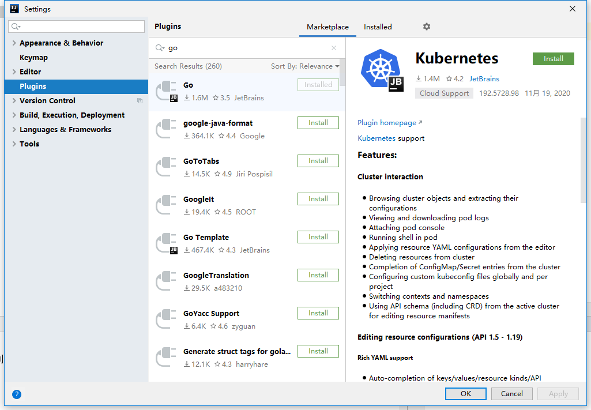Install Generate struct tags plugin
The image size is (591, 410).
(318, 351)
